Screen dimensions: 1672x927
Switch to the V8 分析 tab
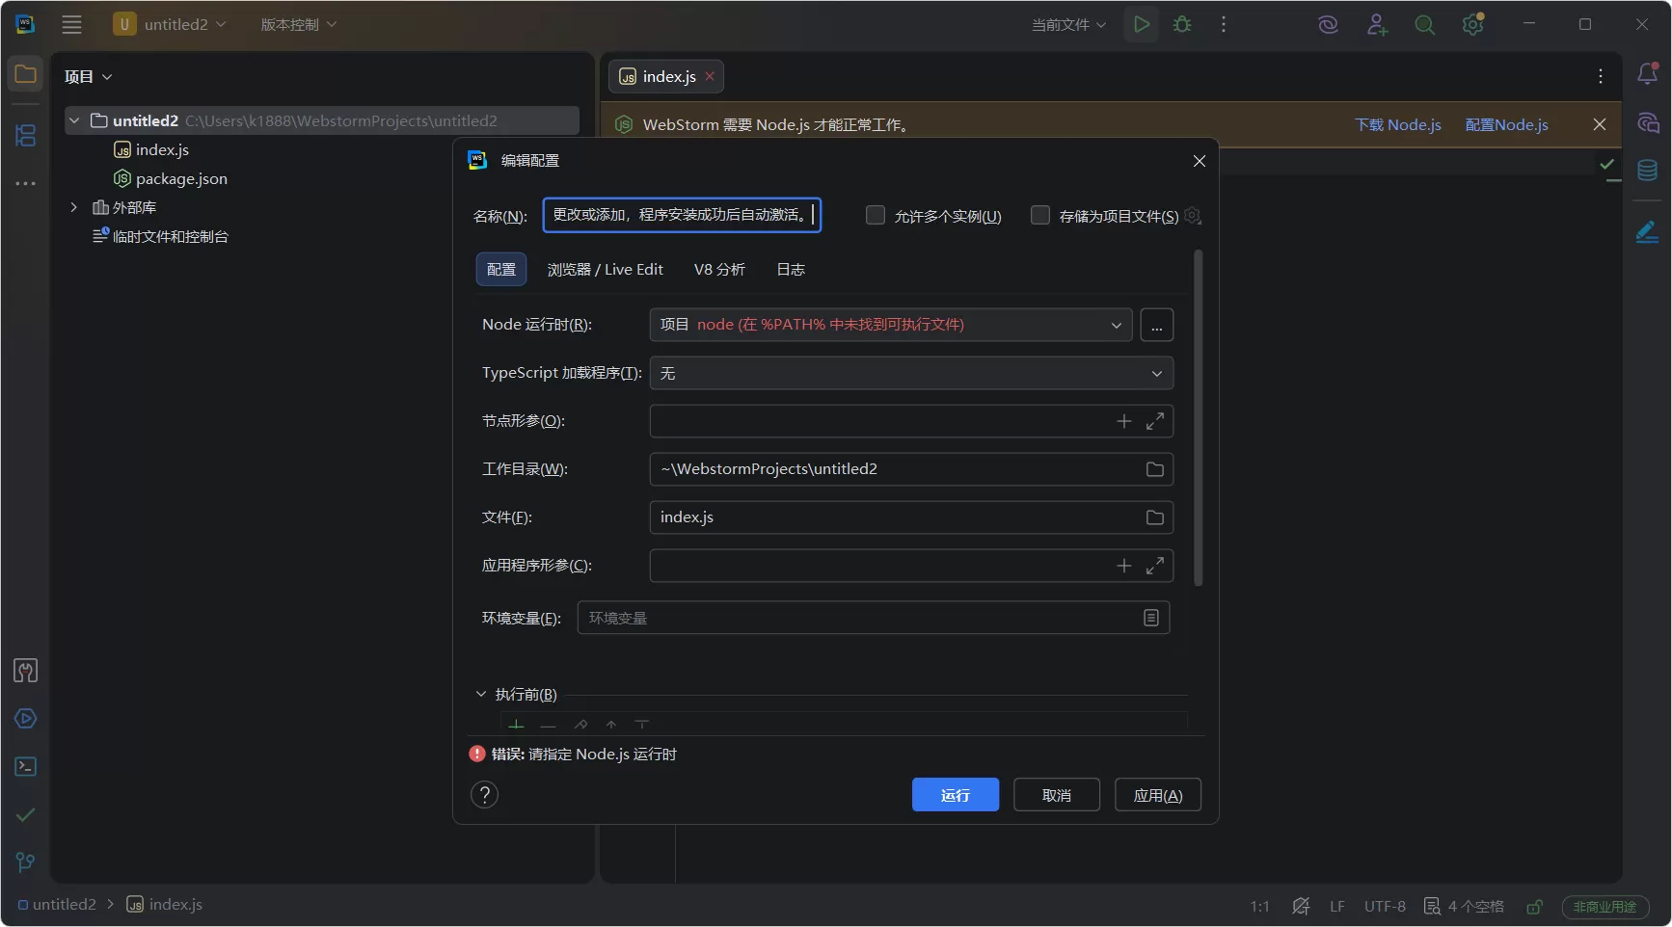pyautogui.click(x=719, y=269)
